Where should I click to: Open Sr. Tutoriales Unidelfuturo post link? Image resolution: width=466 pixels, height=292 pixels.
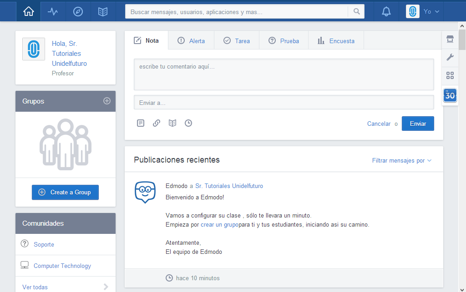[229, 186]
